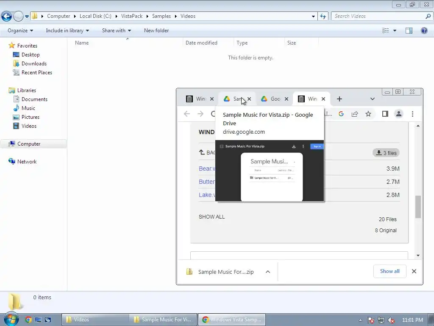Toggle Chrome's side panel
Image resolution: width=434 pixels, height=326 pixels.
pyautogui.click(x=385, y=114)
